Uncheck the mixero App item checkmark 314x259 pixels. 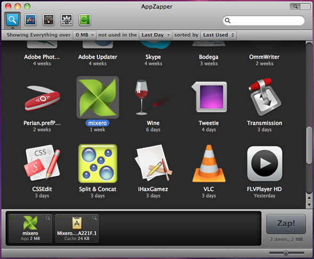(12, 217)
